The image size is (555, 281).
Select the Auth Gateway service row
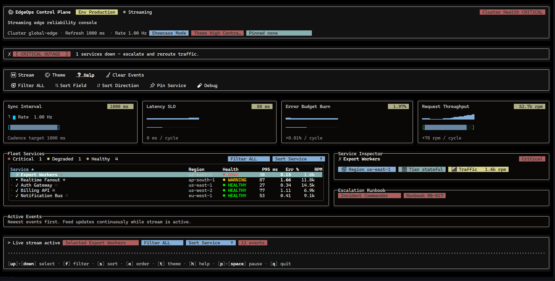coord(166,185)
